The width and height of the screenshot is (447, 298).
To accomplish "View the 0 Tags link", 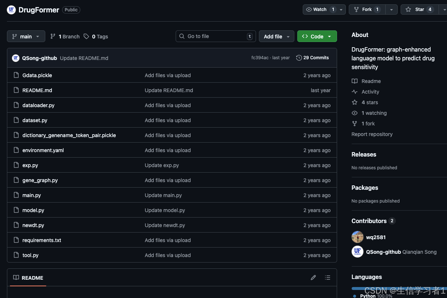I will click(x=96, y=37).
